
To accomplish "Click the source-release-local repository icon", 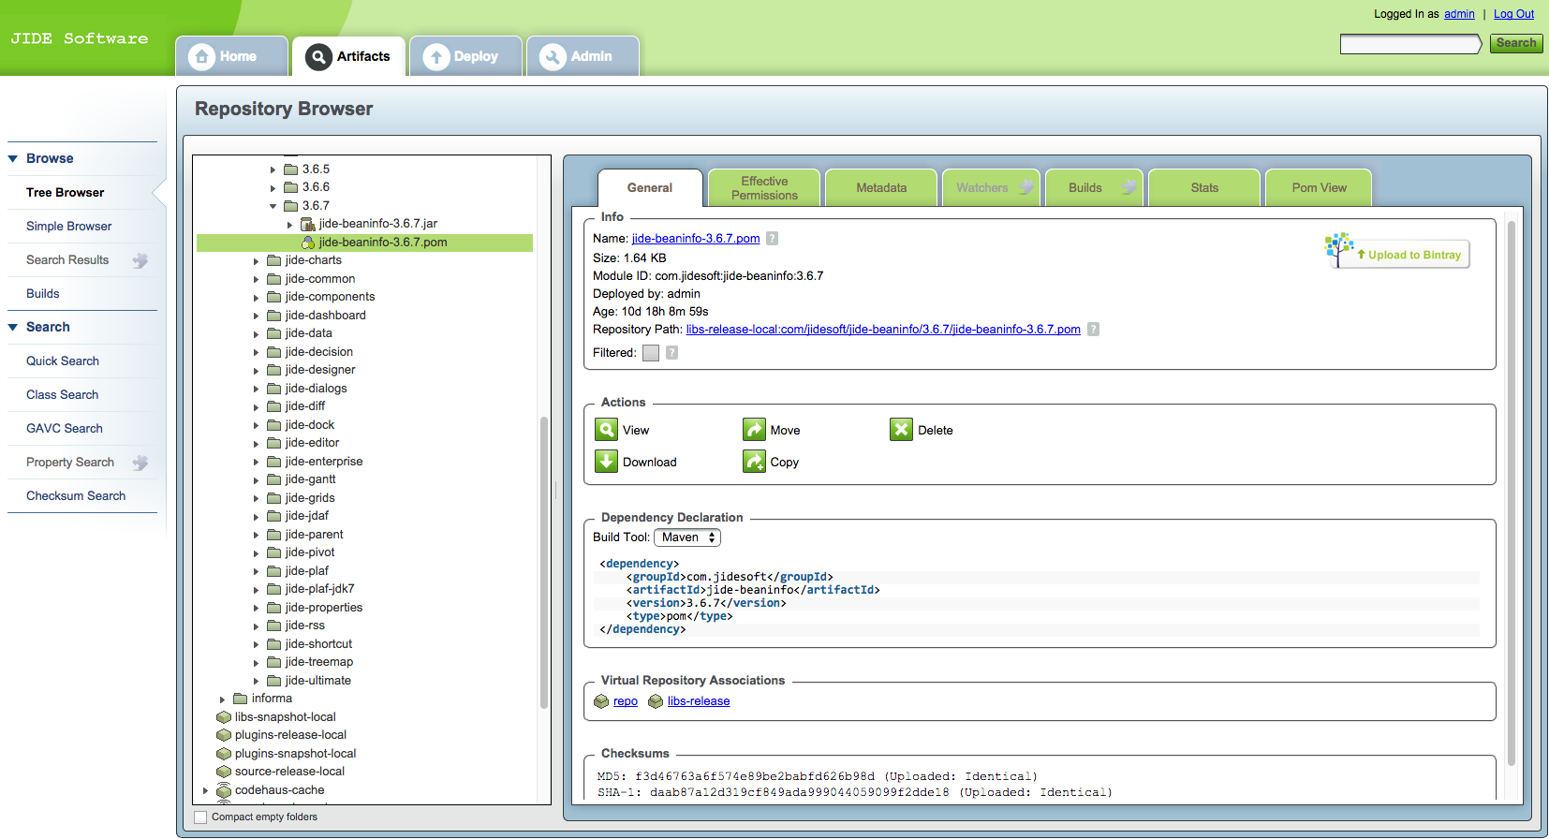I will point(224,772).
